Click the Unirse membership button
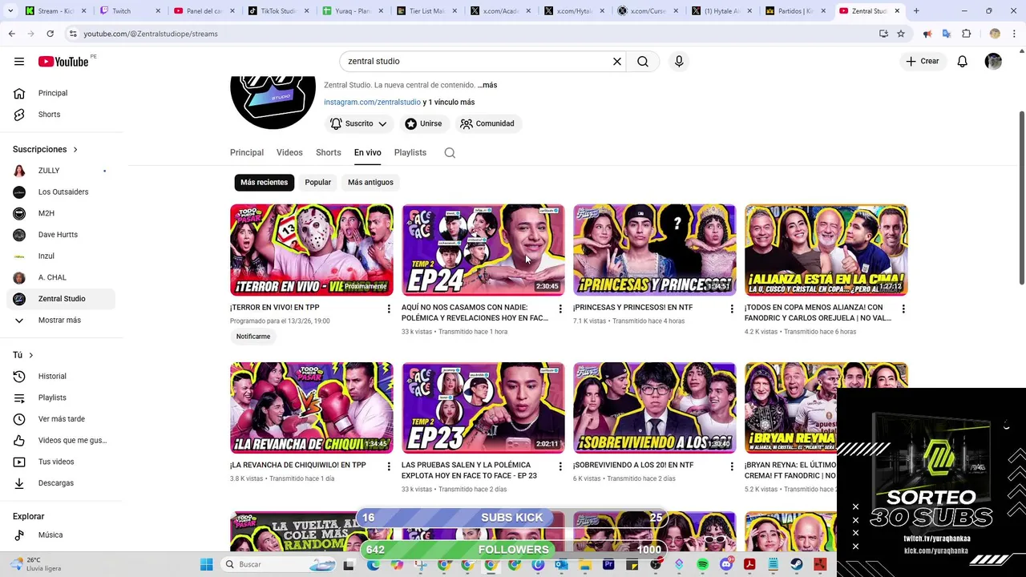 423,123
